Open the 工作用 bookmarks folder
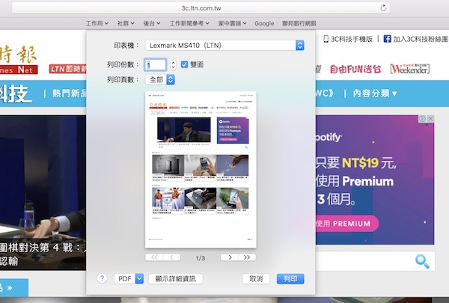 (97, 23)
